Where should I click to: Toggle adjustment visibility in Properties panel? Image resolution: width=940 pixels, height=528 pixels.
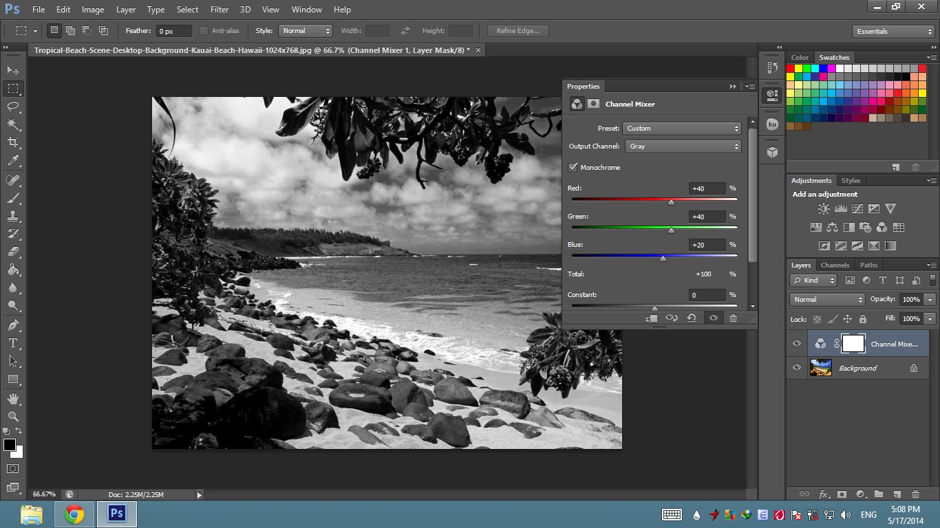(x=714, y=318)
